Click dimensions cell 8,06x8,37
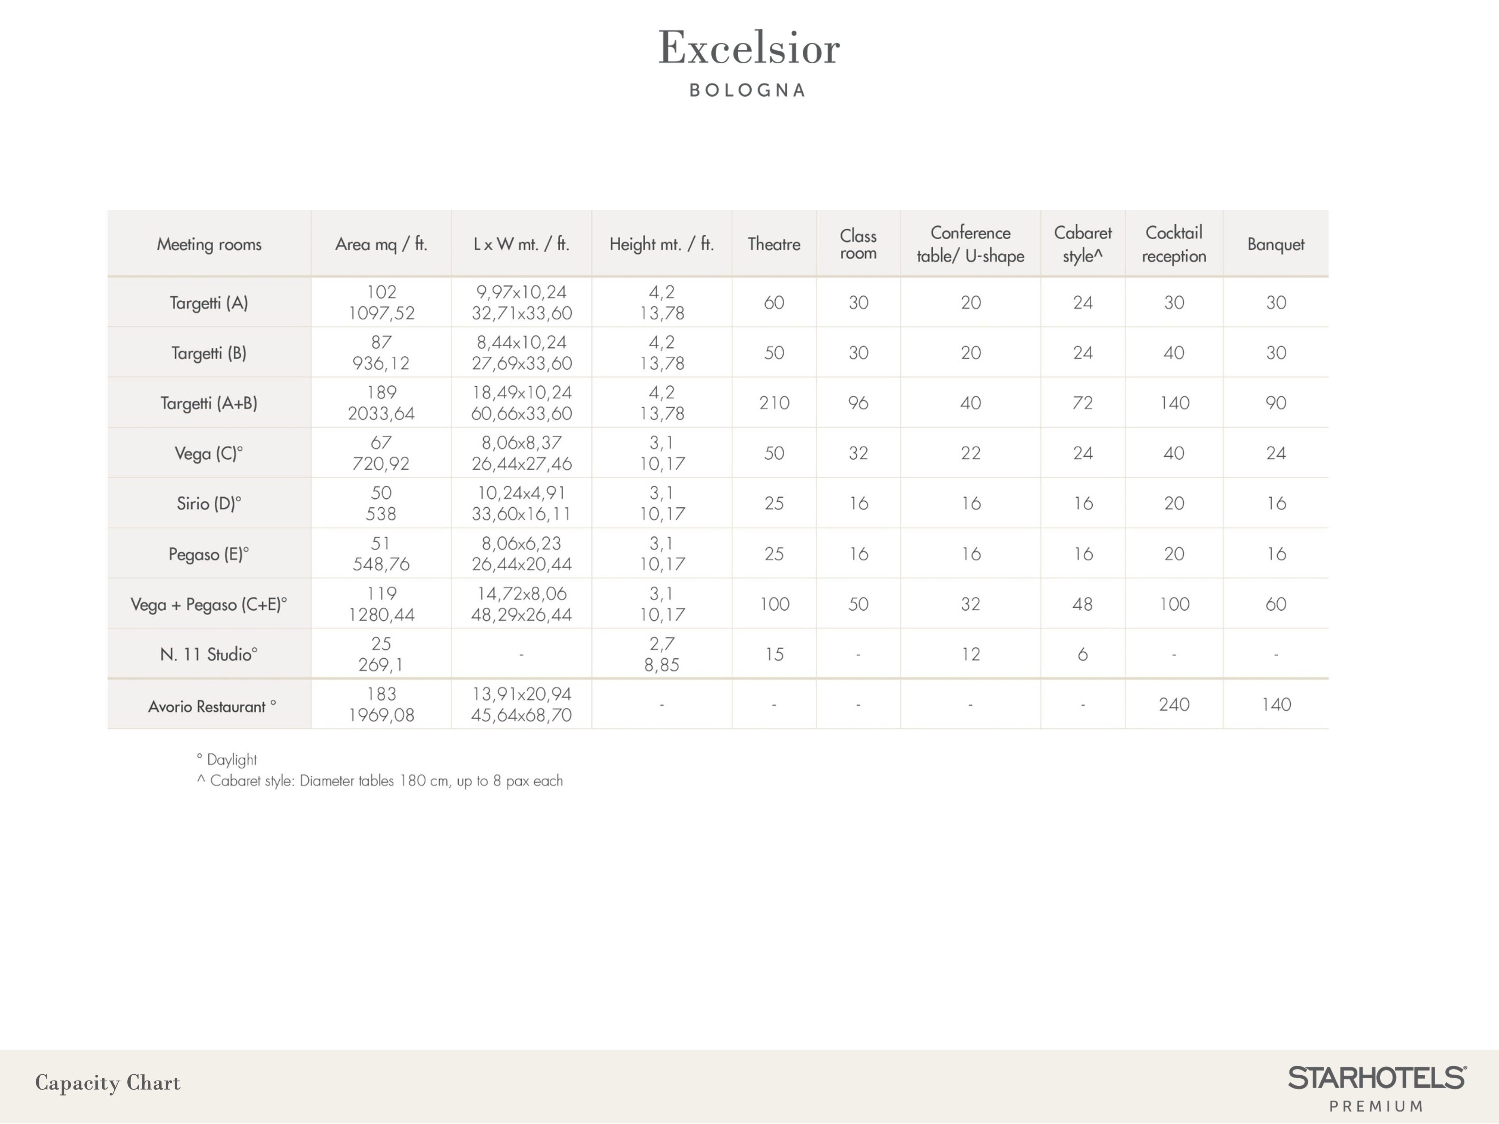This screenshot has width=1499, height=1124. point(521,443)
